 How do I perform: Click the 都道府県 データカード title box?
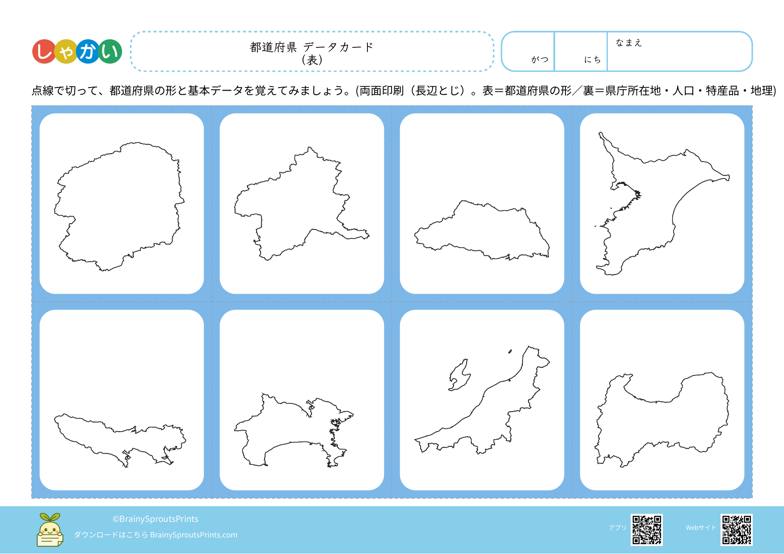click(312, 52)
